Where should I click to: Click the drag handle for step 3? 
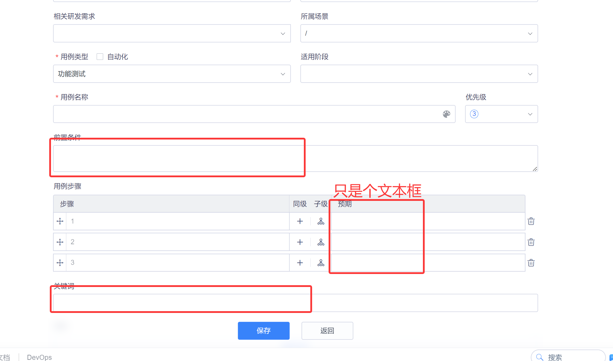point(60,263)
